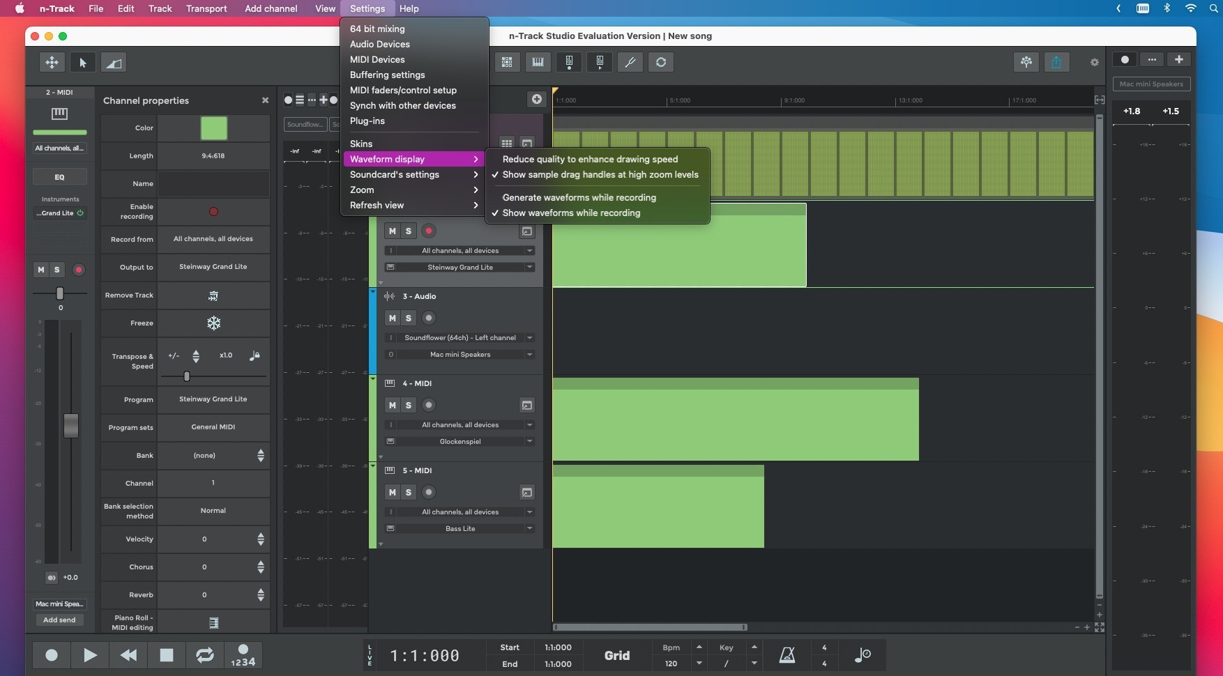Screen dimensions: 1223x676
Task: Click the Freeze snowflake icon
Action: [x=213, y=323]
